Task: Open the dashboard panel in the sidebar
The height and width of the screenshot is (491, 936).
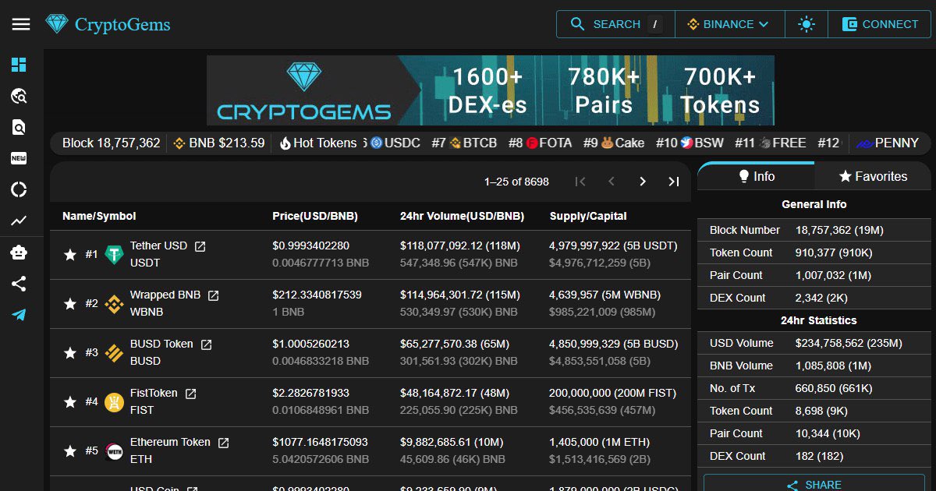Action: click(20, 65)
